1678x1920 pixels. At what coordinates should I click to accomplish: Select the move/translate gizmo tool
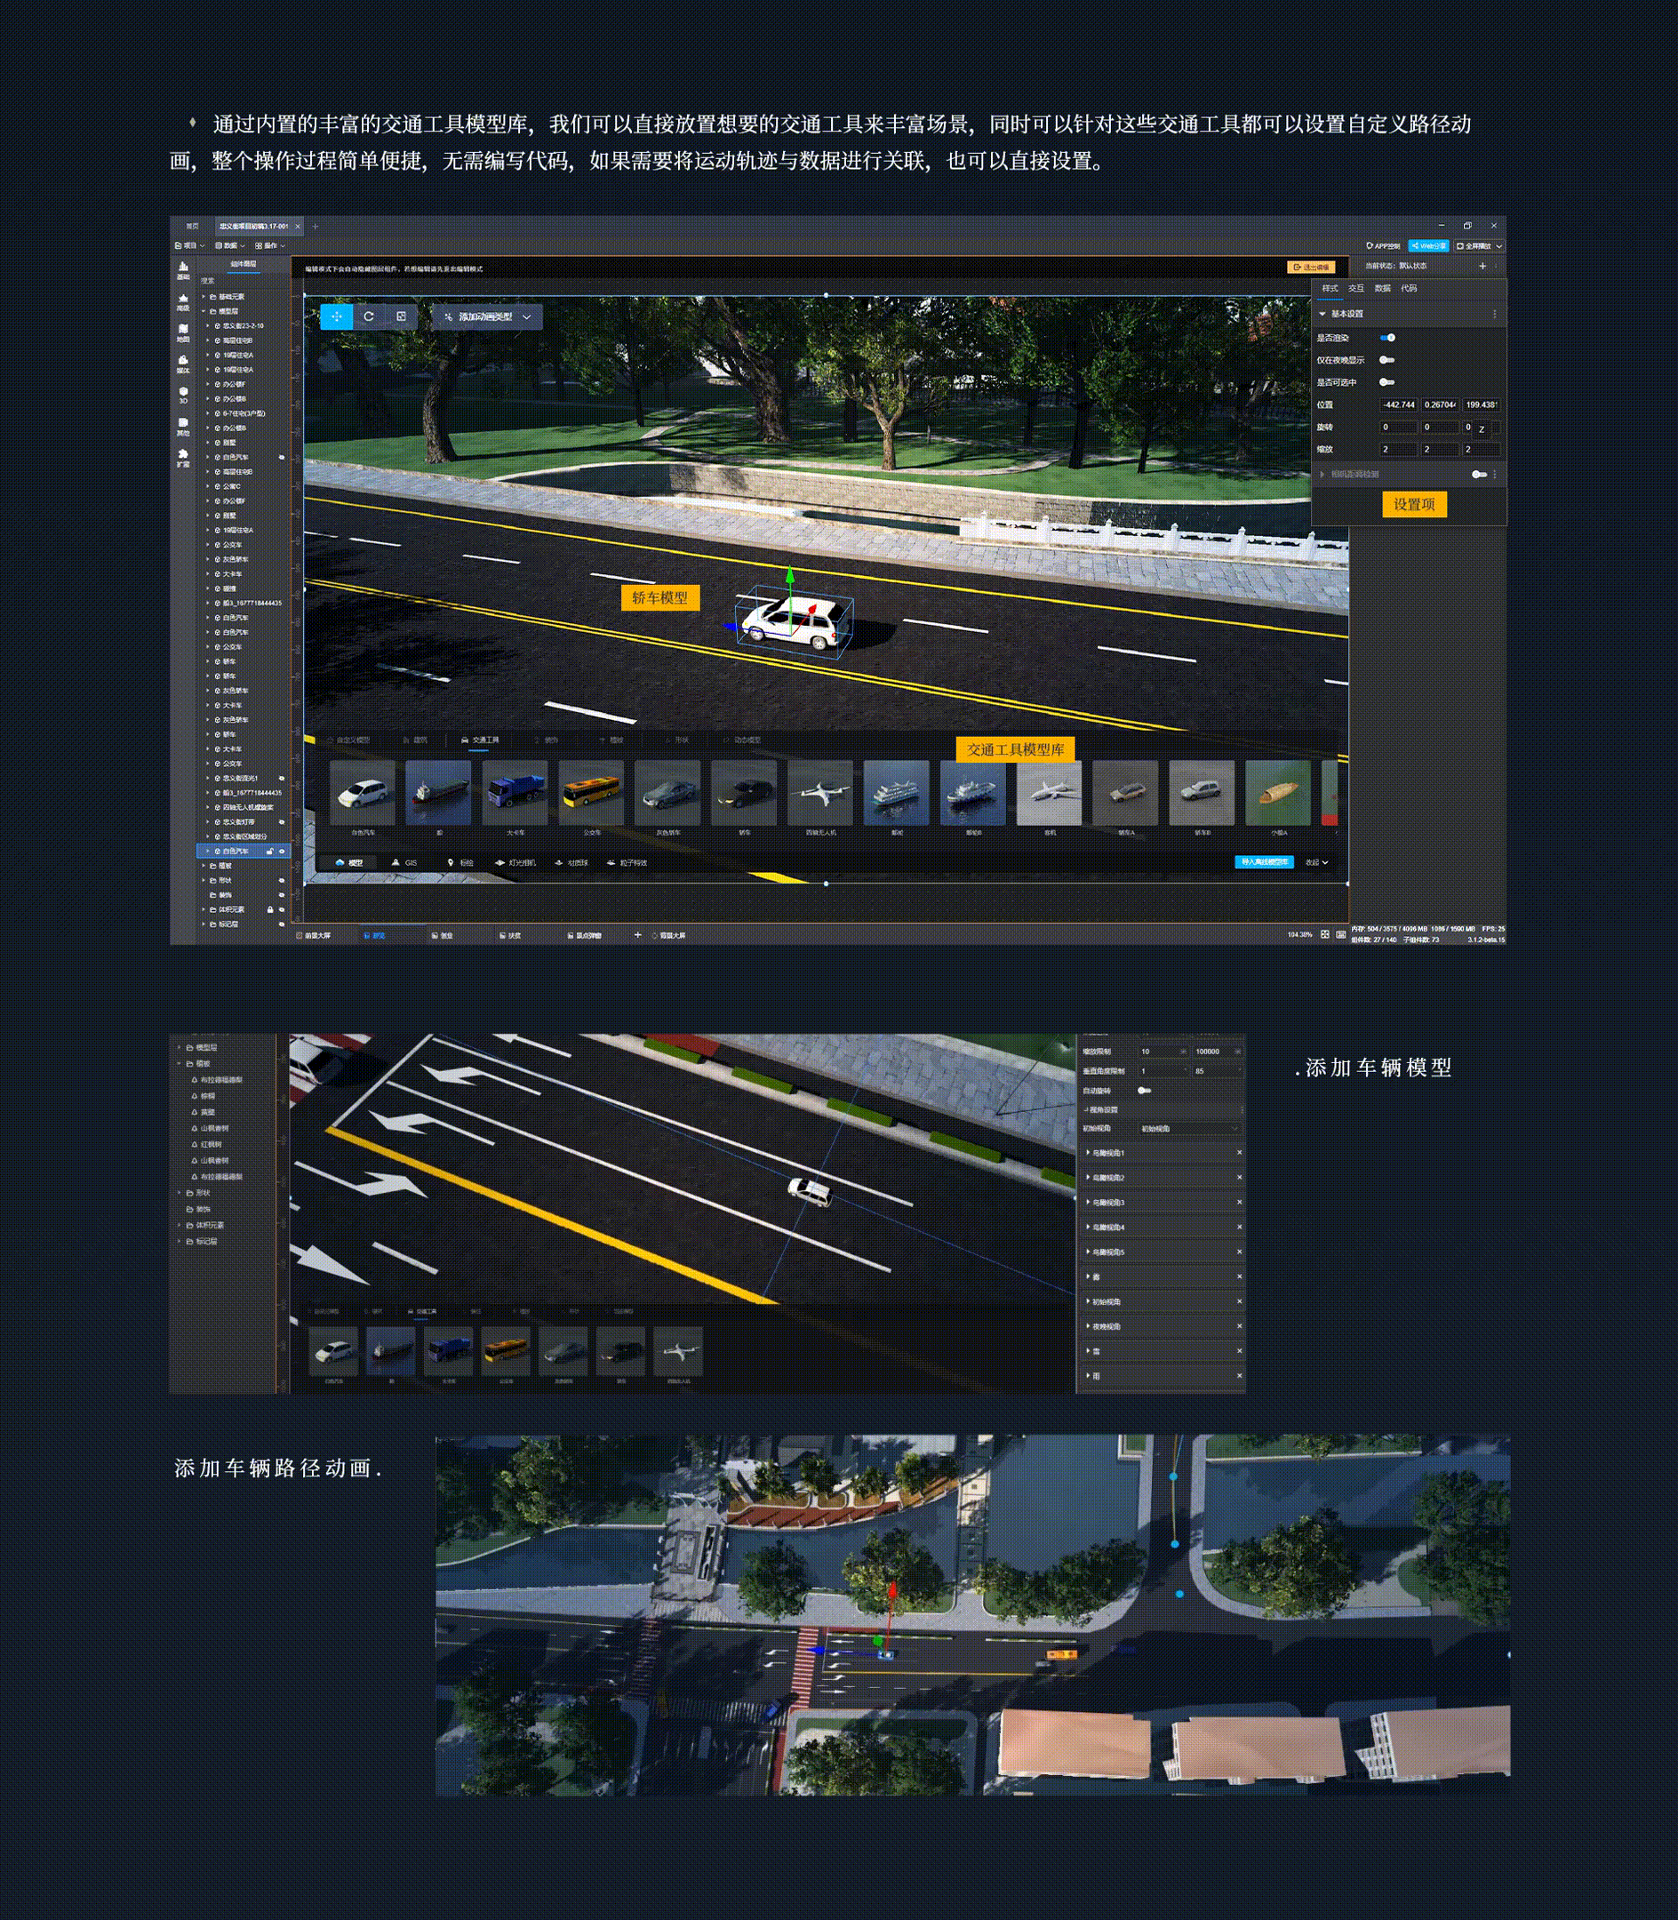coord(336,316)
